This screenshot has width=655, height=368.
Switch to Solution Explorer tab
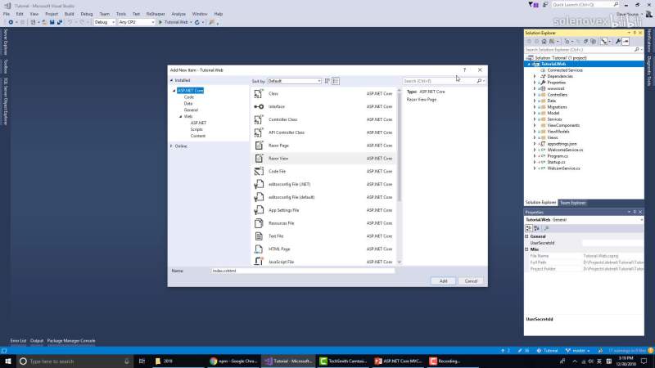[540, 203]
